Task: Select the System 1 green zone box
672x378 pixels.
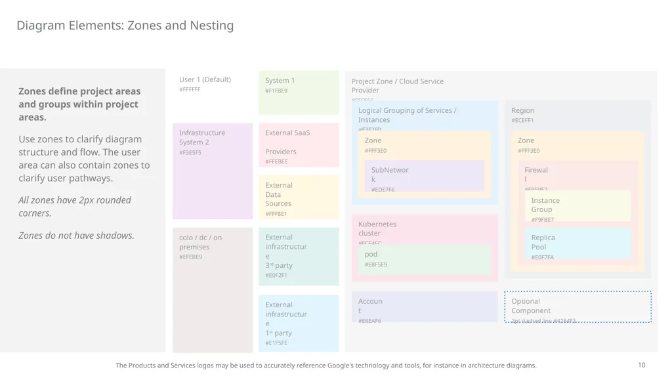Action: pos(299,93)
